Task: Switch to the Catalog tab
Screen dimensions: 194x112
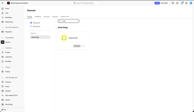Action: coord(29,16)
